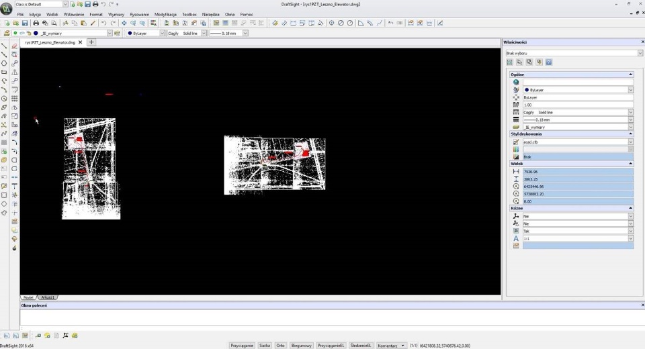
Task: Click the Komentarz button in status bar
Action: coord(391,346)
